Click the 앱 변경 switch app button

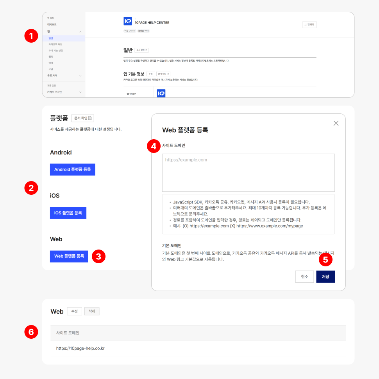click(309, 24)
